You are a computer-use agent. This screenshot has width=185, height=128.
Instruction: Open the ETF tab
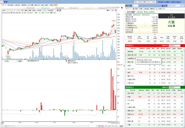pyautogui.click(x=164, y=9)
